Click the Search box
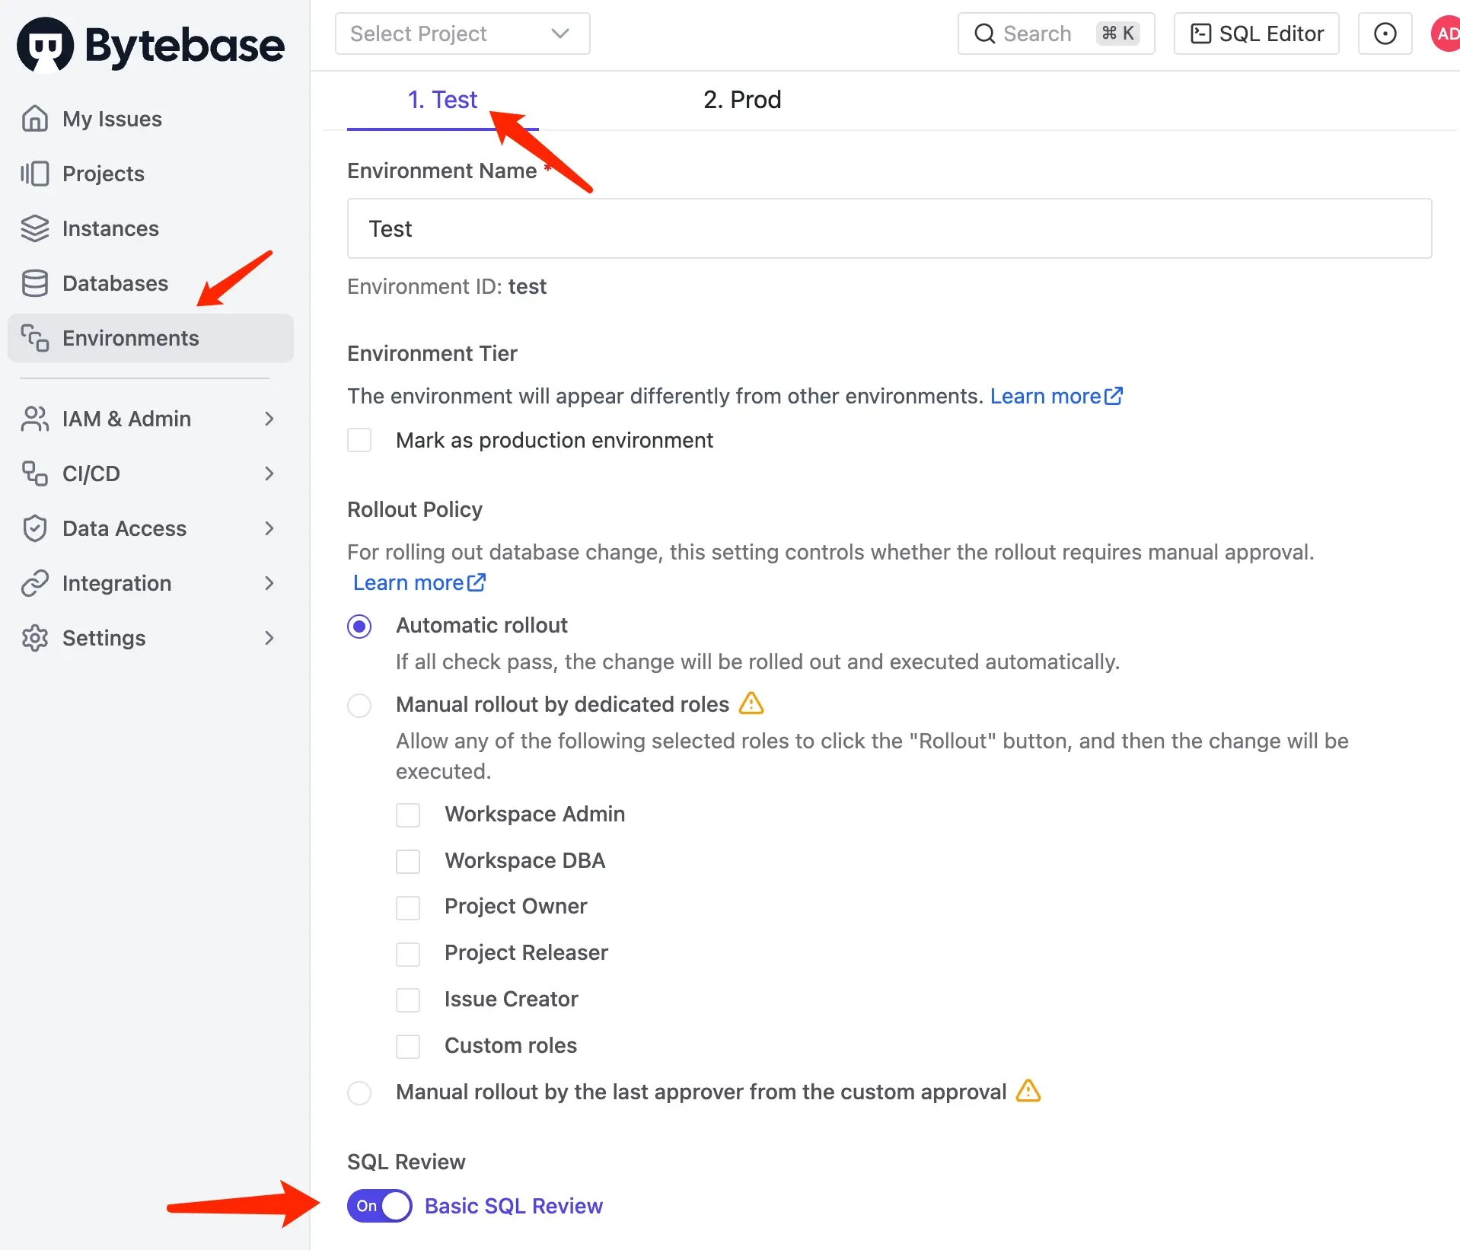This screenshot has height=1250, width=1460. pos(1057,33)
